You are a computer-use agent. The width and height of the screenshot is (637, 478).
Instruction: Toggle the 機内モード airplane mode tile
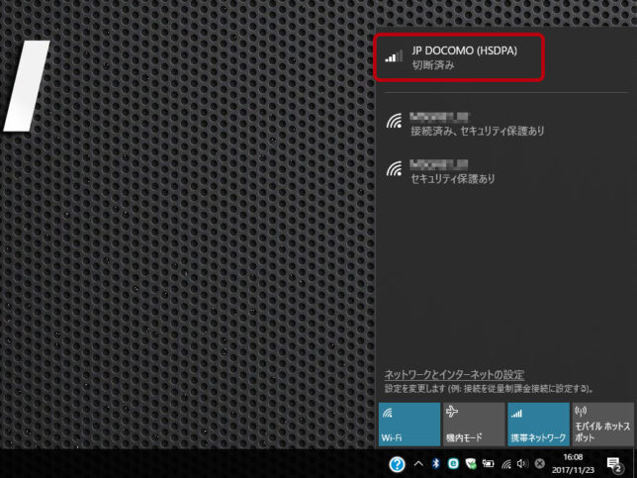[474, 425]
